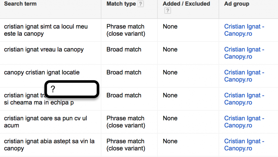This screenshot has height=157, width=278.
Task: Open ad group link in 'vreau la canopy' row
Action: click(x=244, y=53)
